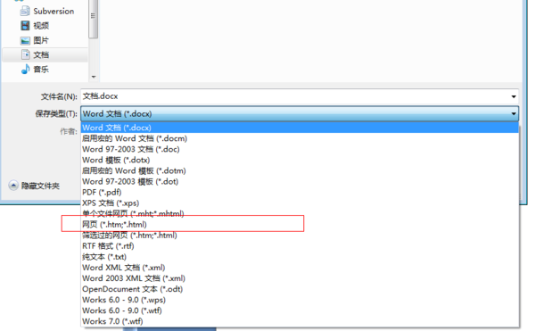This screenshot has height=331, width=535.
Task: Click the 音乐 note icon
Action: (x=25, y=70)
